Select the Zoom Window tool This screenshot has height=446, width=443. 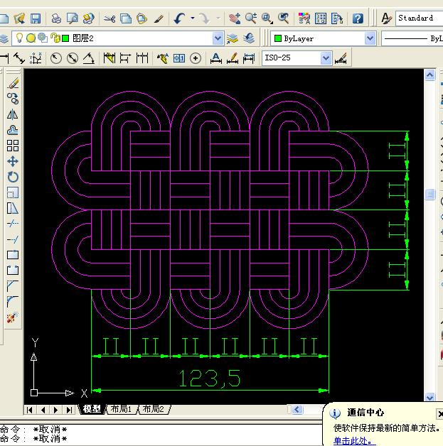click(267, 18)
